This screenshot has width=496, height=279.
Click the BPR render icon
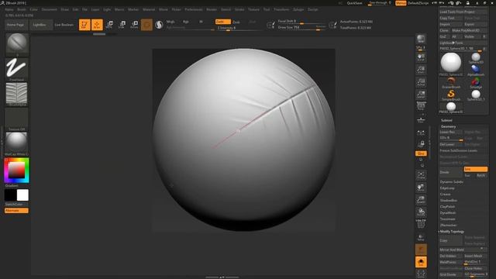[421, 40]
